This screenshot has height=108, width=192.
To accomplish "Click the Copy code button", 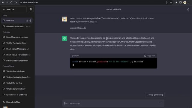I will coord(150,56).
